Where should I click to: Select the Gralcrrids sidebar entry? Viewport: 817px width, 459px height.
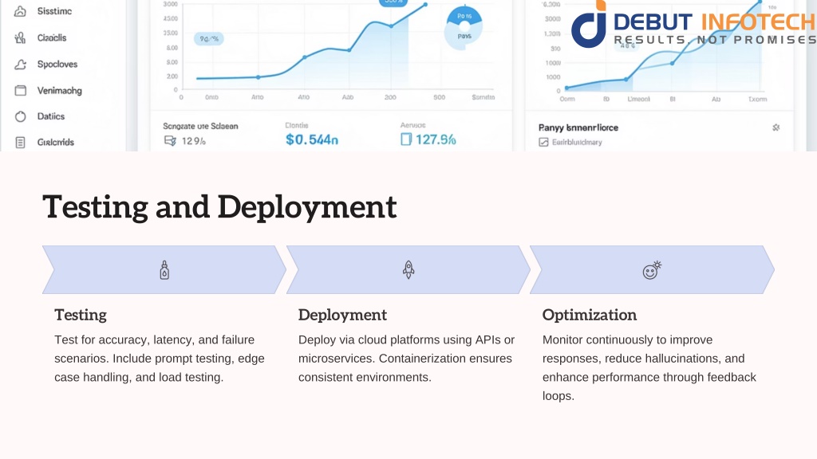[x=55, y=143]
